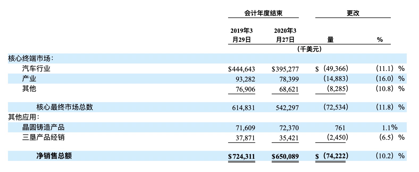The image size is (419, 172).
Task: Click the (千美元) unit note
Action: pyautogui.click(x=309, y=49)
